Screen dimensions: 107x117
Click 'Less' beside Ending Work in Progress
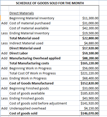pos(4,78)
